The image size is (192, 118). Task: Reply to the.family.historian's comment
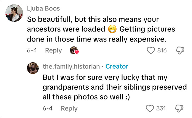pyautogui.click(x=69, y=108)
